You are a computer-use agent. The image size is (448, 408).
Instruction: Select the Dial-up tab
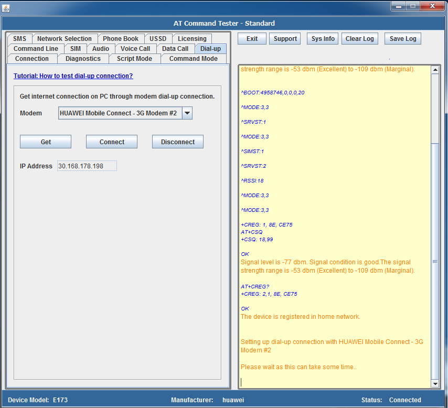click(x=210, y=49)
